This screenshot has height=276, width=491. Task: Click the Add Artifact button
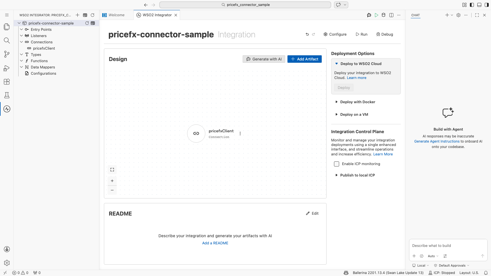point(305,59)
